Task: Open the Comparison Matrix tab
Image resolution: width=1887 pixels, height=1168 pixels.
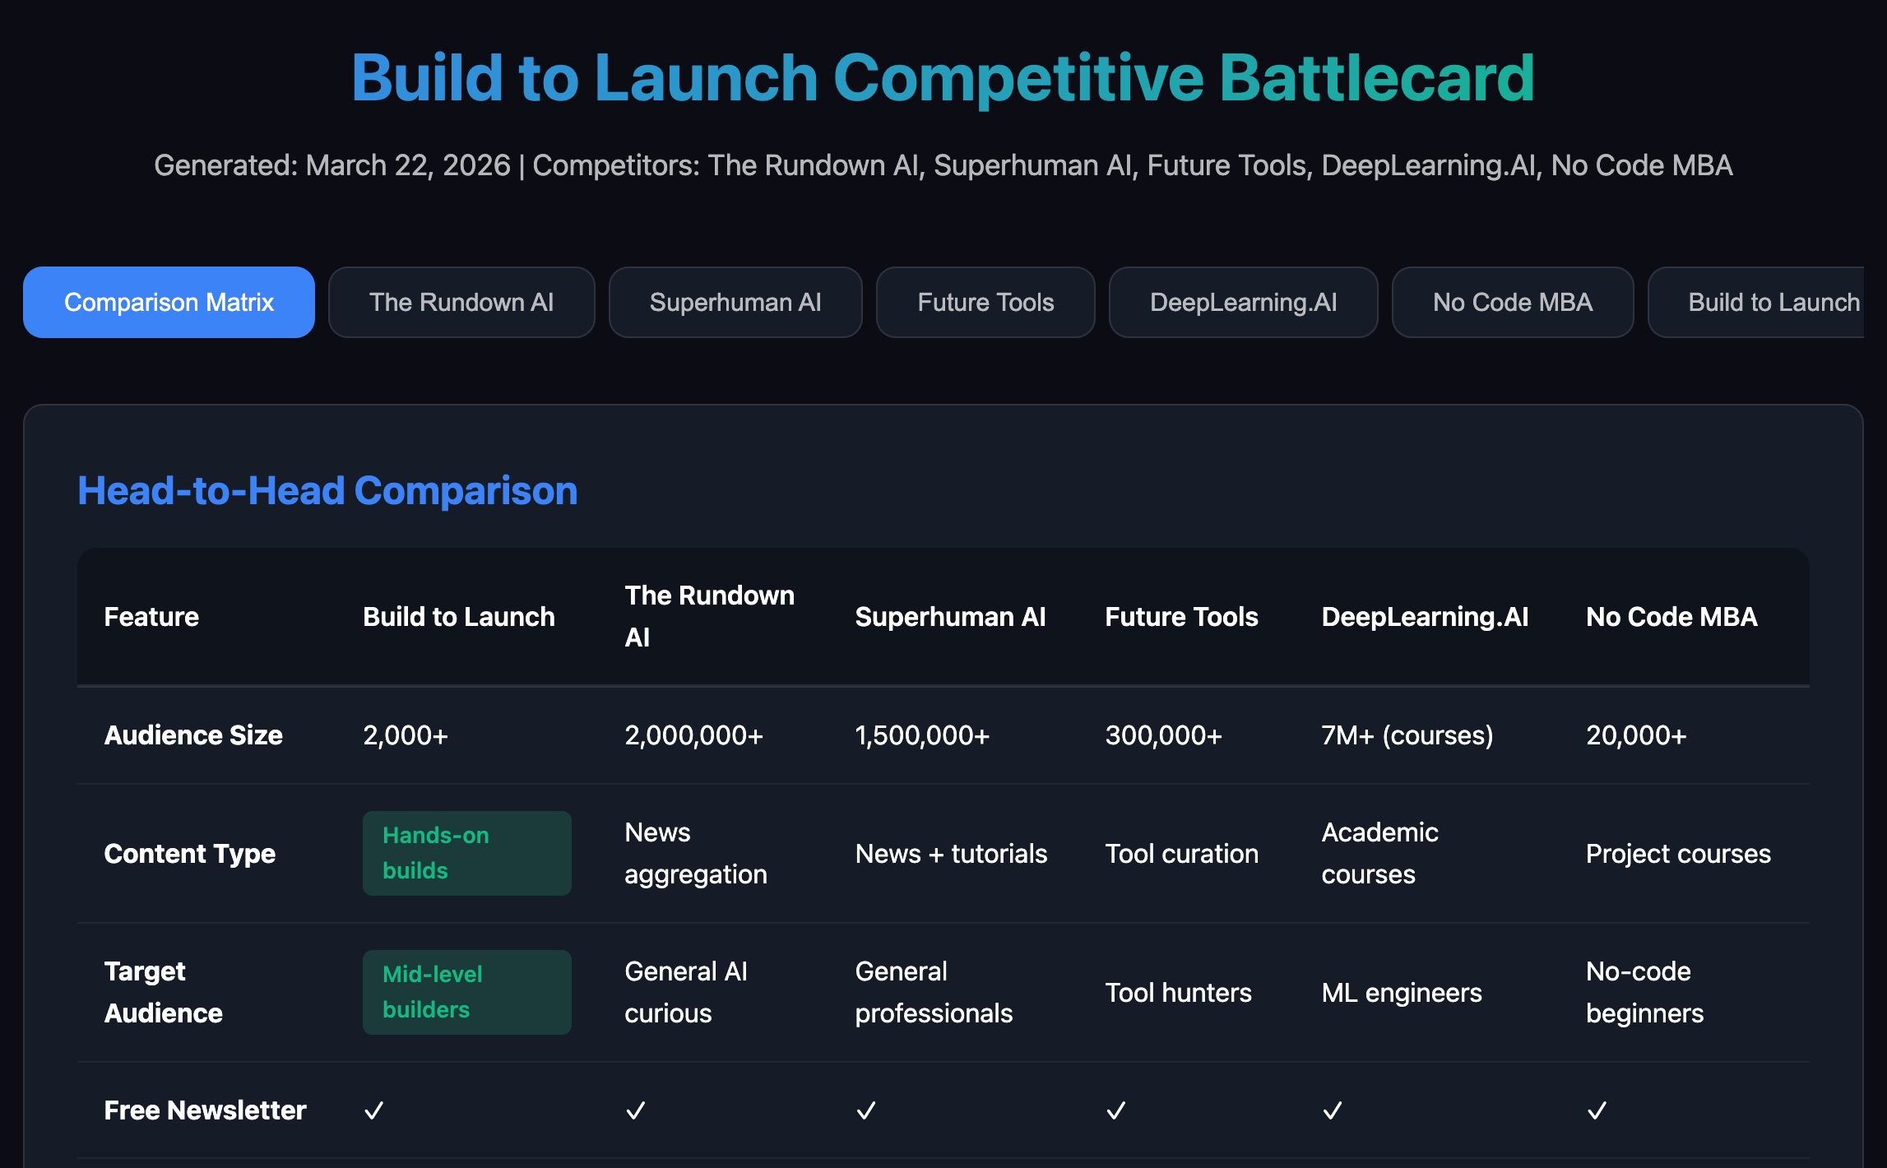Action: pos(169,302)
